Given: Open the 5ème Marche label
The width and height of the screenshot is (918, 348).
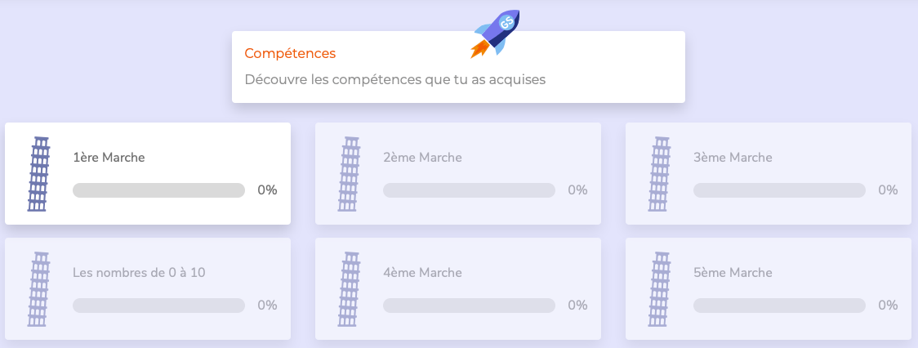Looking at the screenshot, I should tap(733, 273).
